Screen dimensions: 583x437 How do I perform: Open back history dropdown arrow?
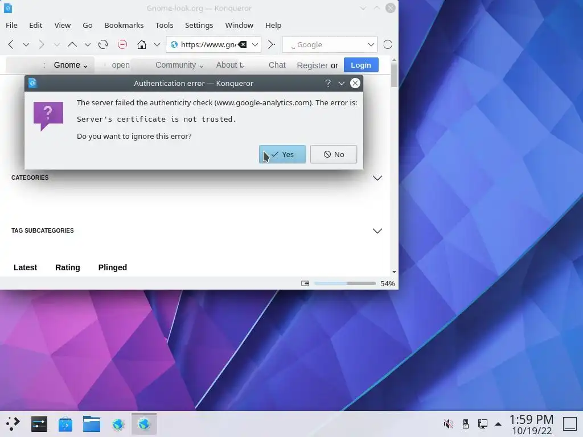pos(26,45)
